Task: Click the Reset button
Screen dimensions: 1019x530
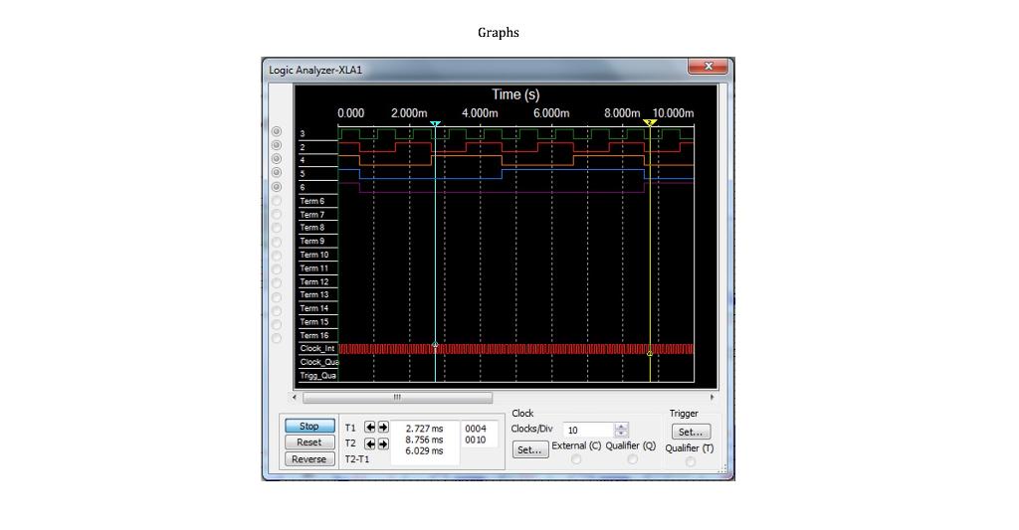Action: point(309,442)
